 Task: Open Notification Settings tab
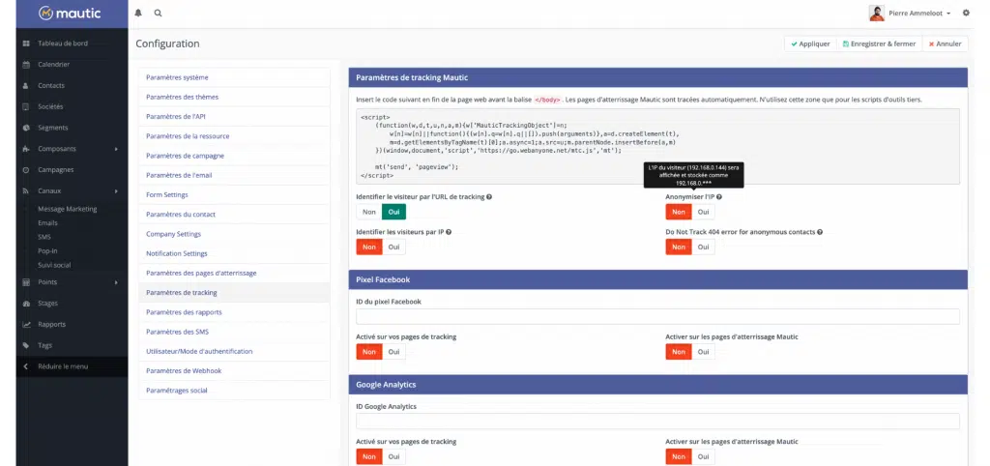pos(234,253)
